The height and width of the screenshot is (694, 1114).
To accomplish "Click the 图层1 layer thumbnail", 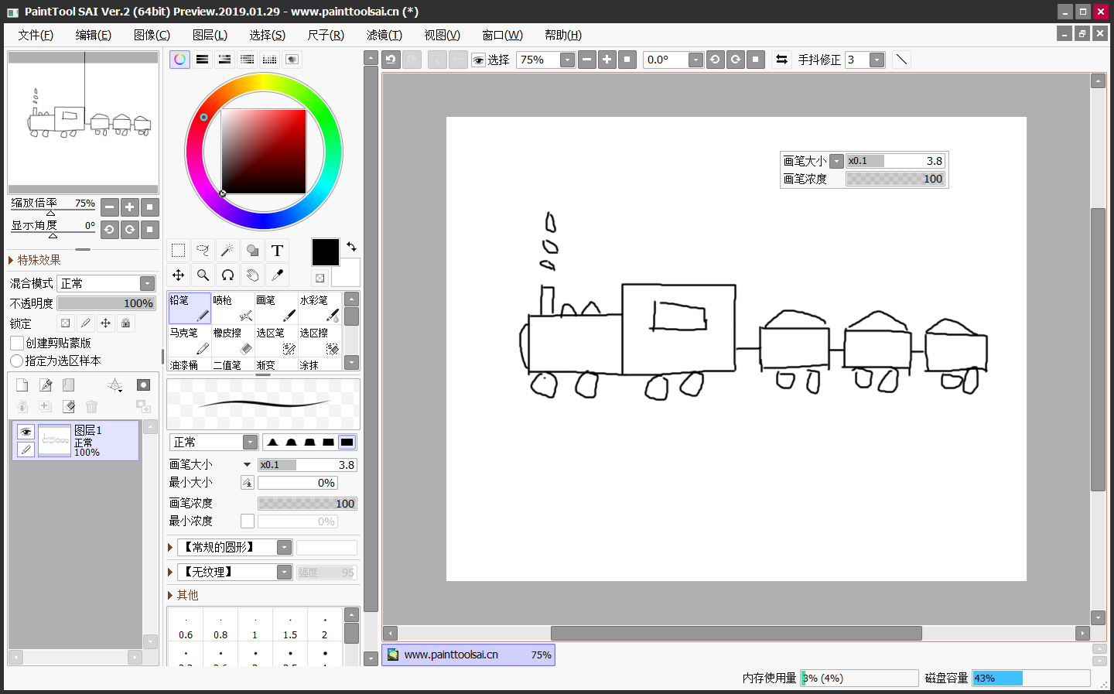I will (x=54, y=440).
